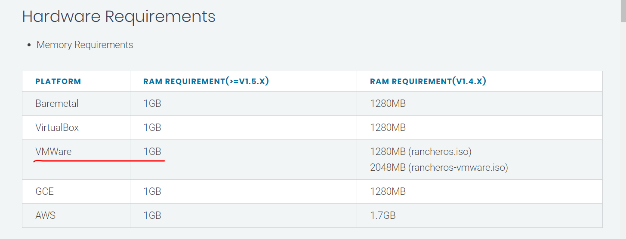Click the 2048MB (rancheros-vmware.iso) text

(x=439, y=167)
